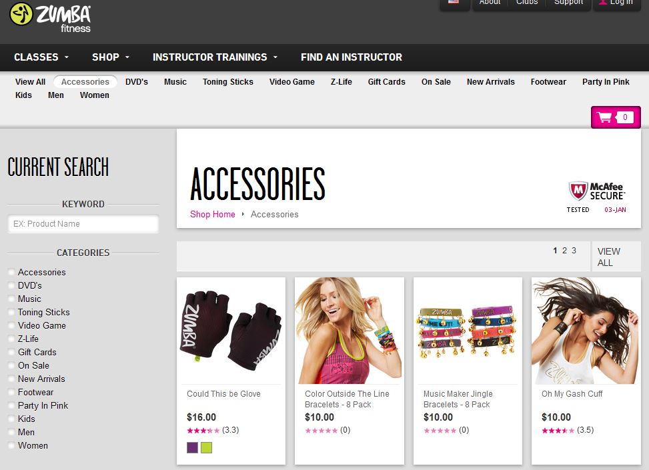Viewport: 649px width, 470px height.
Task: Open the Women tab in shop navigation
Action: 94,95
